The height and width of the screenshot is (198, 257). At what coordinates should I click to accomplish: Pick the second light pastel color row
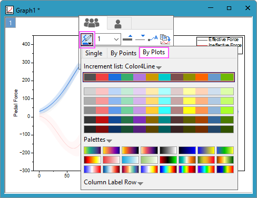tap(159, 101)
